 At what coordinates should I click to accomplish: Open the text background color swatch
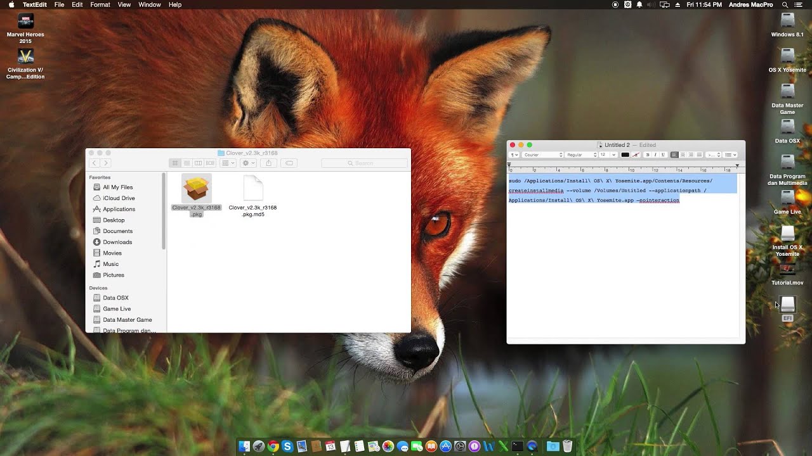click(x=636, y=155)
